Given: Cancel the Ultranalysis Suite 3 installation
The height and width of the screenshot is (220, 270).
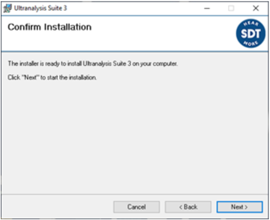Looking at the screenshot, I should (x=137, y=207).
